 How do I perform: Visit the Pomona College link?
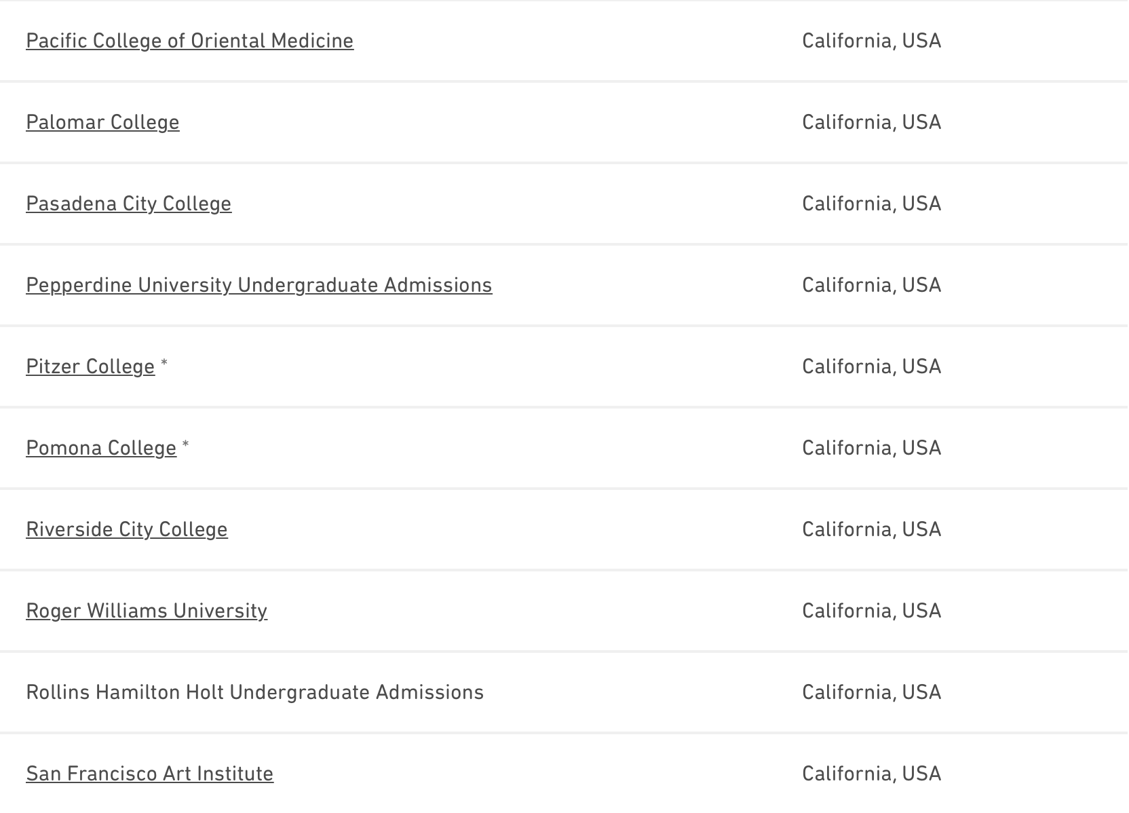(101, 448)
